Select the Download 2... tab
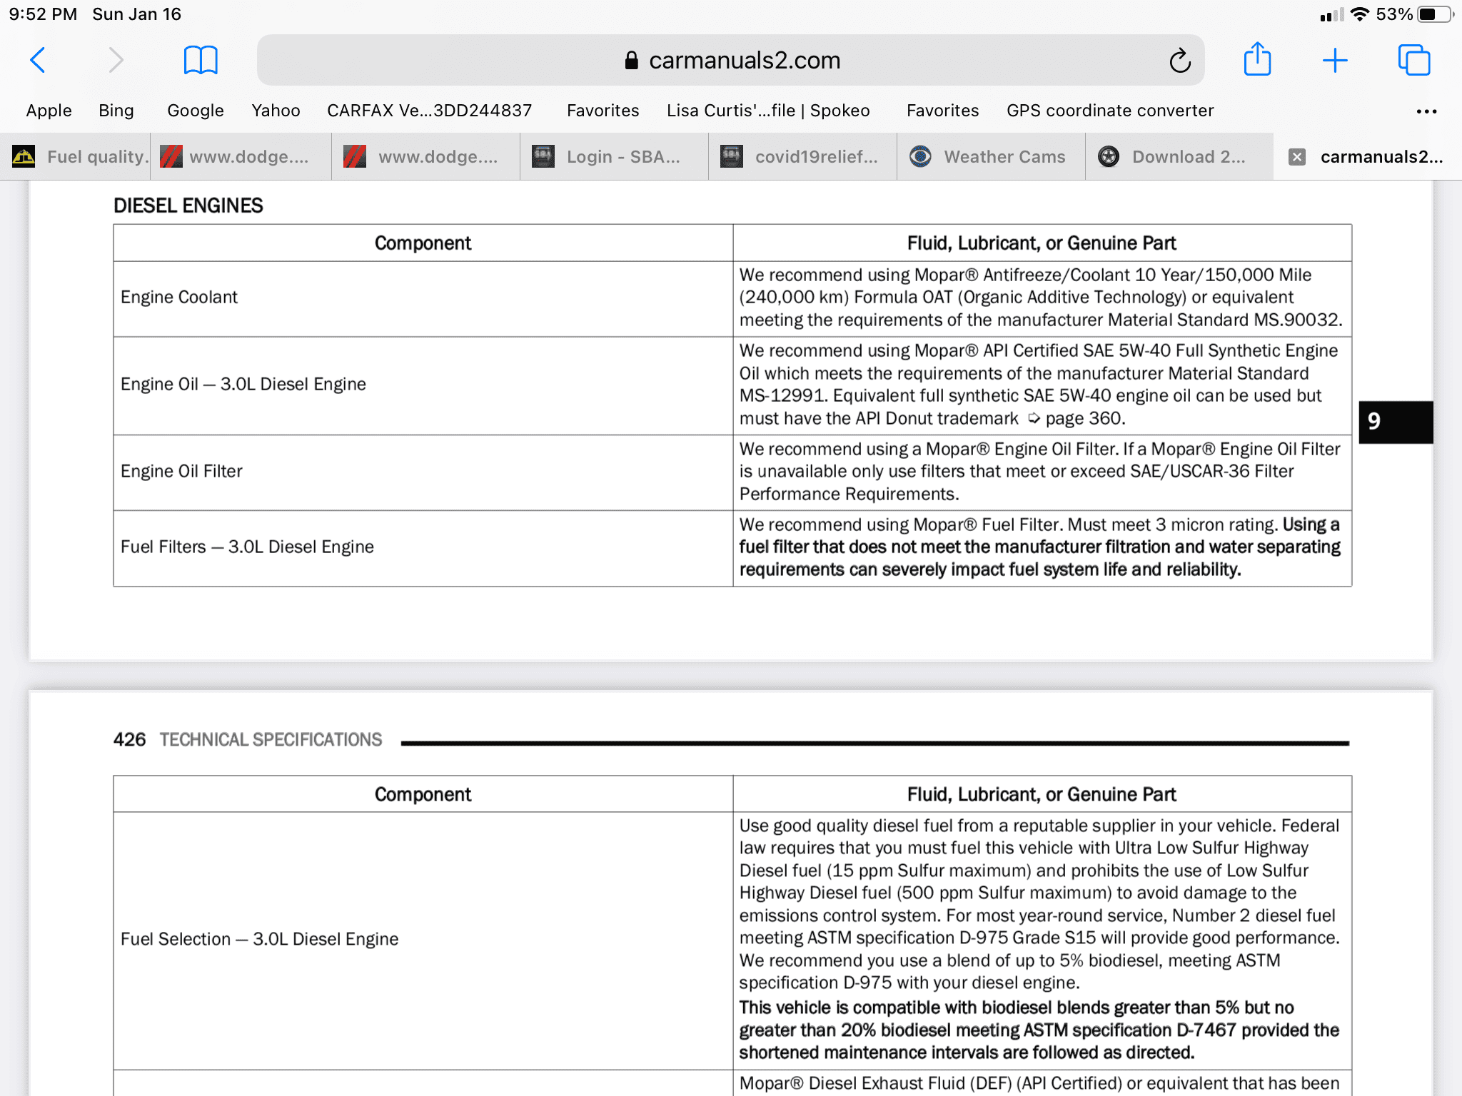This screenshot has height=1096, width=1462. point(1179,157)
